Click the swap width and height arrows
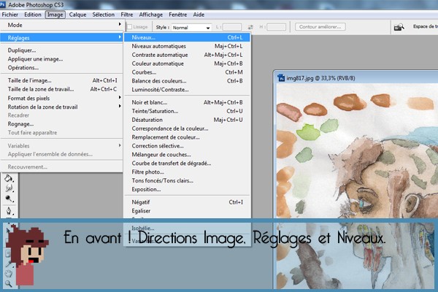 pyautogui.click(x=250, y=27)
